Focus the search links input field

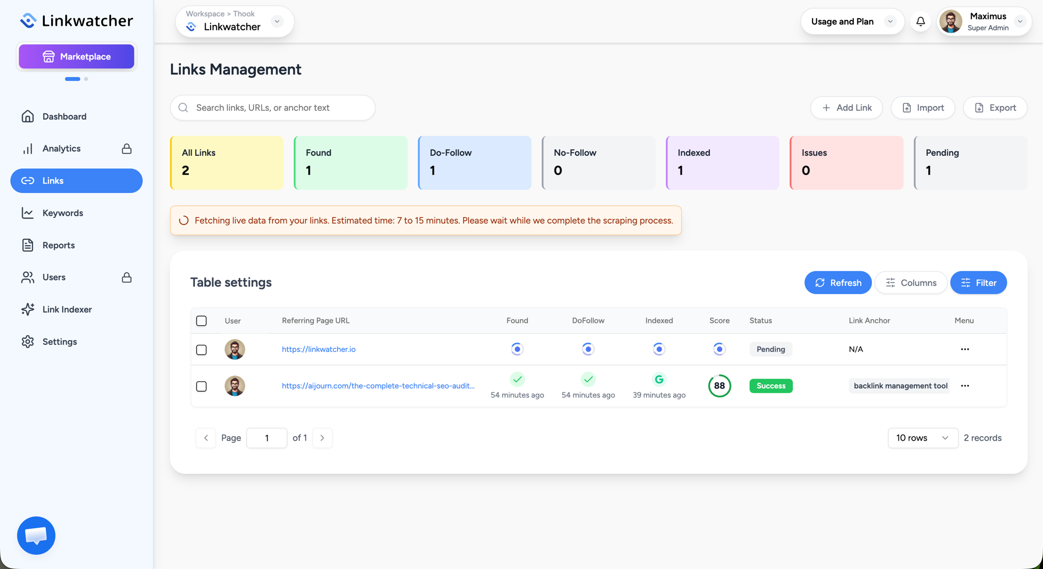pos(273,108)
